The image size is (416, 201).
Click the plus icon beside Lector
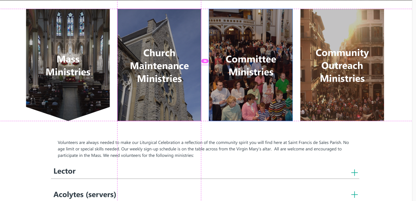(354, 173)
